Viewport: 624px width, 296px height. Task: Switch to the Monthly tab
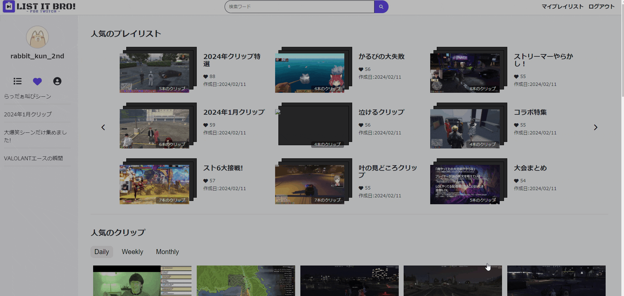click(167, 252)
